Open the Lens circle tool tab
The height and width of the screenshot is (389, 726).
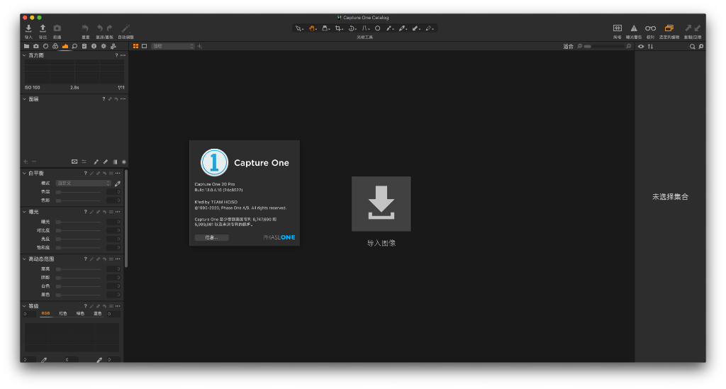[45, 46]
